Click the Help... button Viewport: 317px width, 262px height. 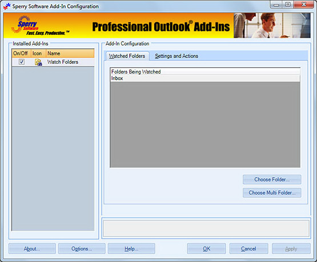click(x=131, y=249)
